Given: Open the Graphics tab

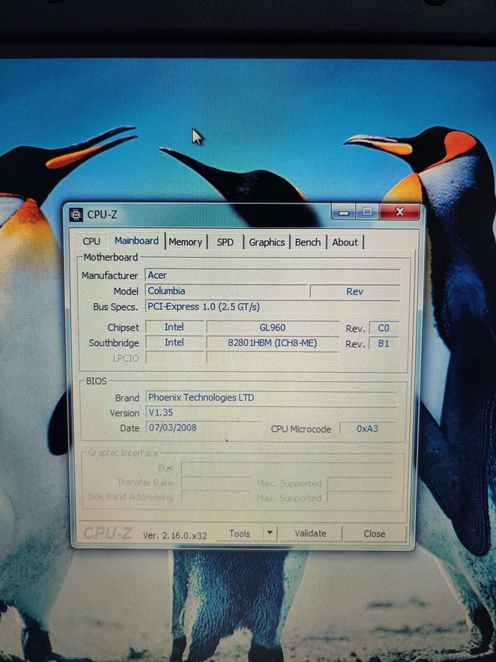Looking at the screenshot, I should click(x=267, y=242).
